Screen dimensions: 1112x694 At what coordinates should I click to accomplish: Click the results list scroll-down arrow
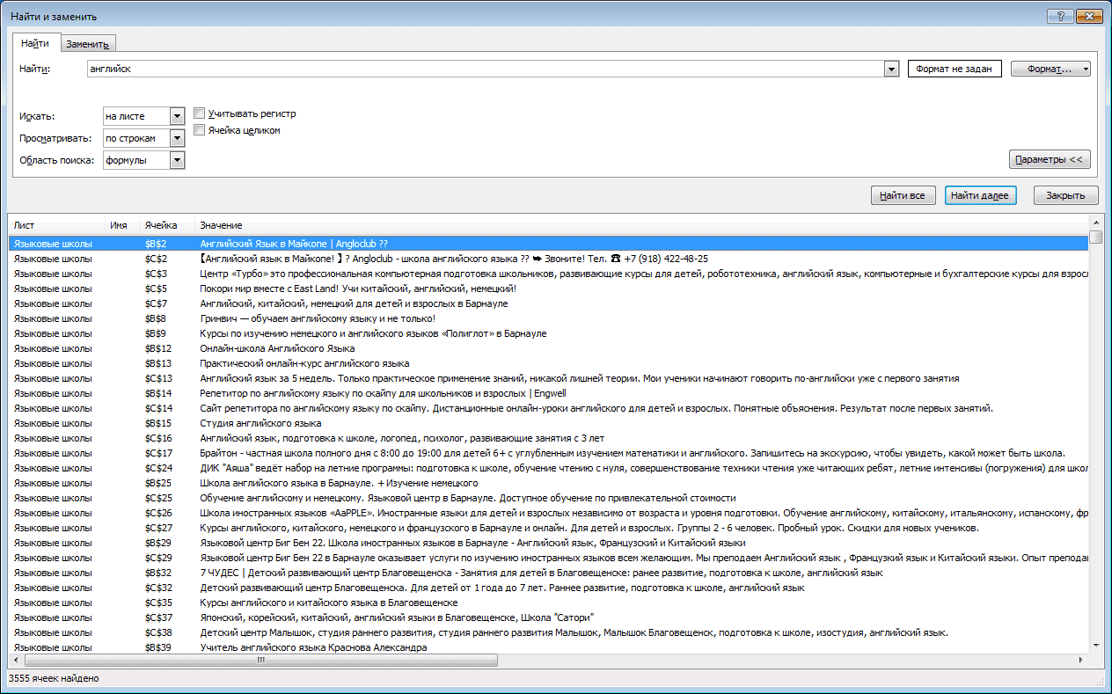[1095, 647]
